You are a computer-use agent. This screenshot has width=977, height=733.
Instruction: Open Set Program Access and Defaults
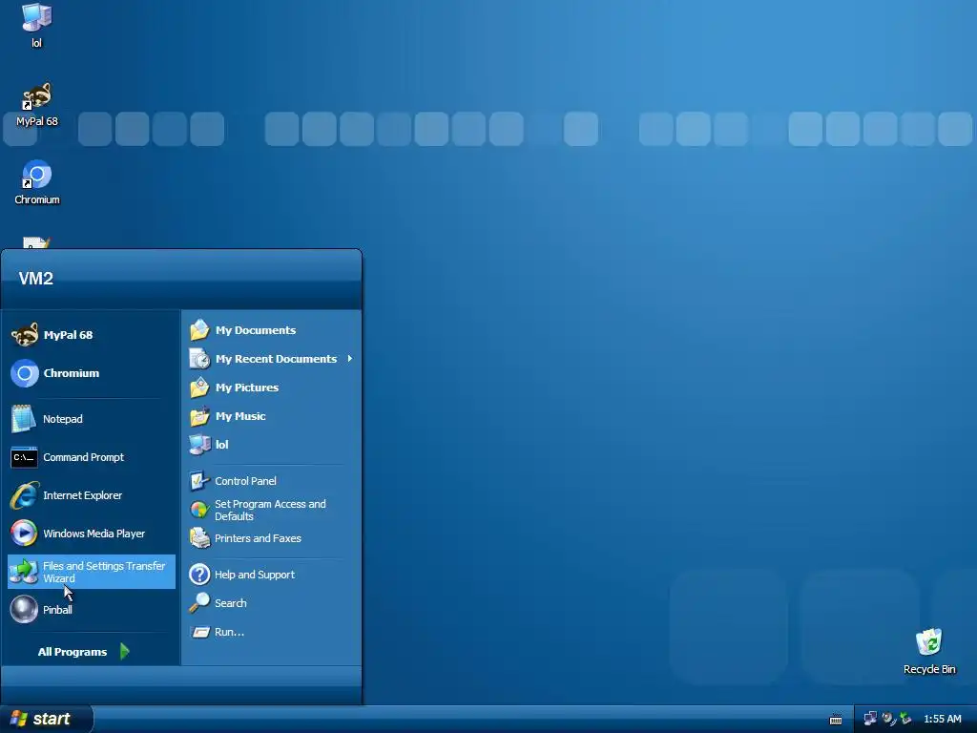pos(271,510)
